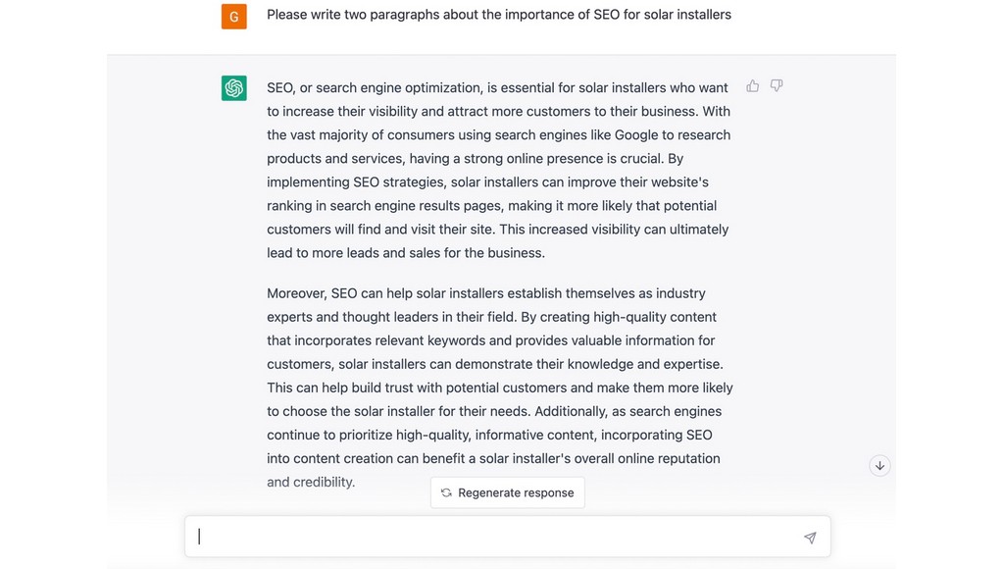This screenshot has height=569, width=1004.
Task: Click the line 'lead to more leads and sales'
Action: coord(406,253)
